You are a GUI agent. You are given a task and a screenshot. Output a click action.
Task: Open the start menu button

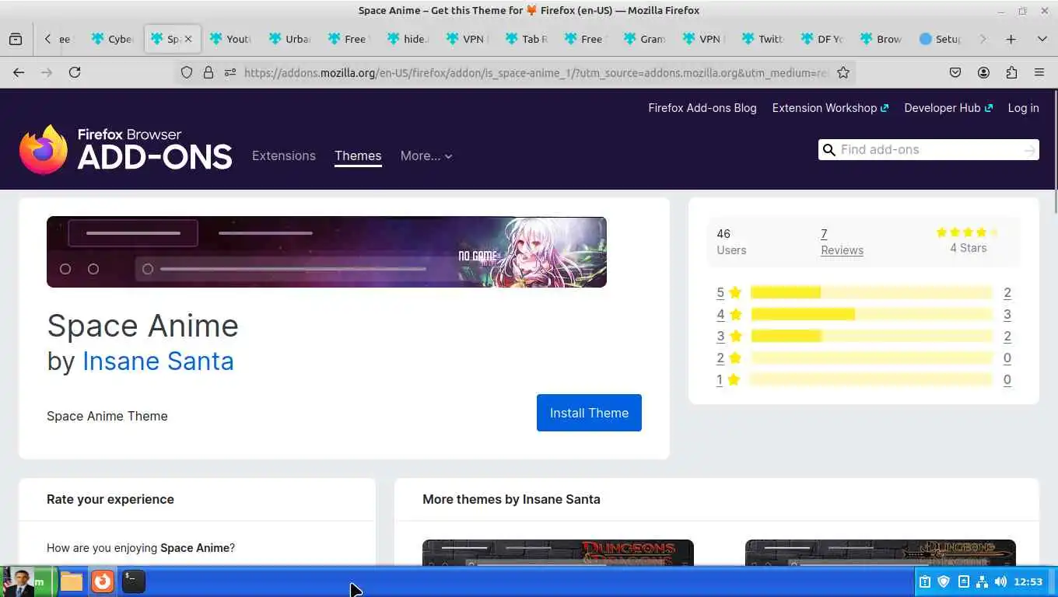28,581
